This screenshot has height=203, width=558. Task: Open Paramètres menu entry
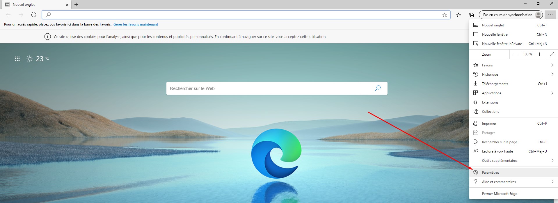pyautogui.click(x=513, y=173)
